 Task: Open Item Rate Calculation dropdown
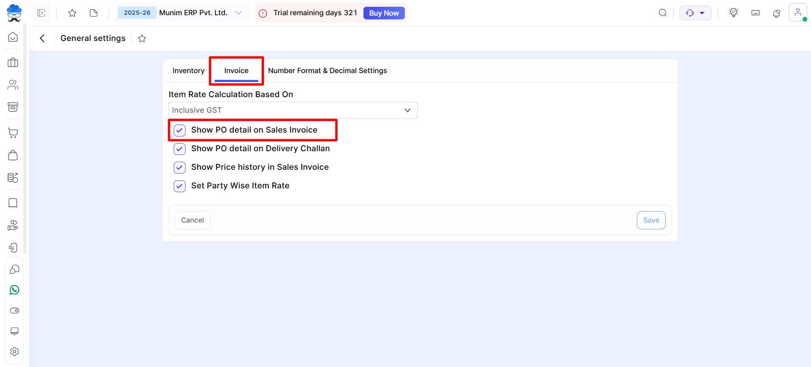tap(292, 110)
